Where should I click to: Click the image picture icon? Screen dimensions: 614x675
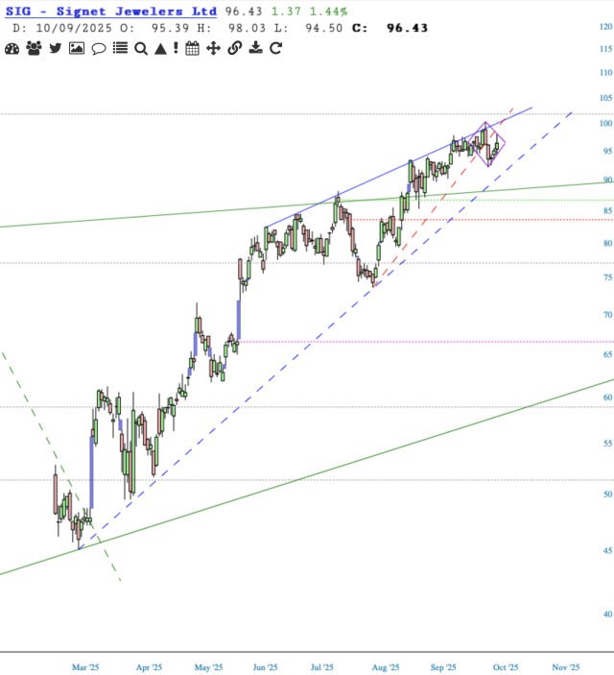click(77, 48)
